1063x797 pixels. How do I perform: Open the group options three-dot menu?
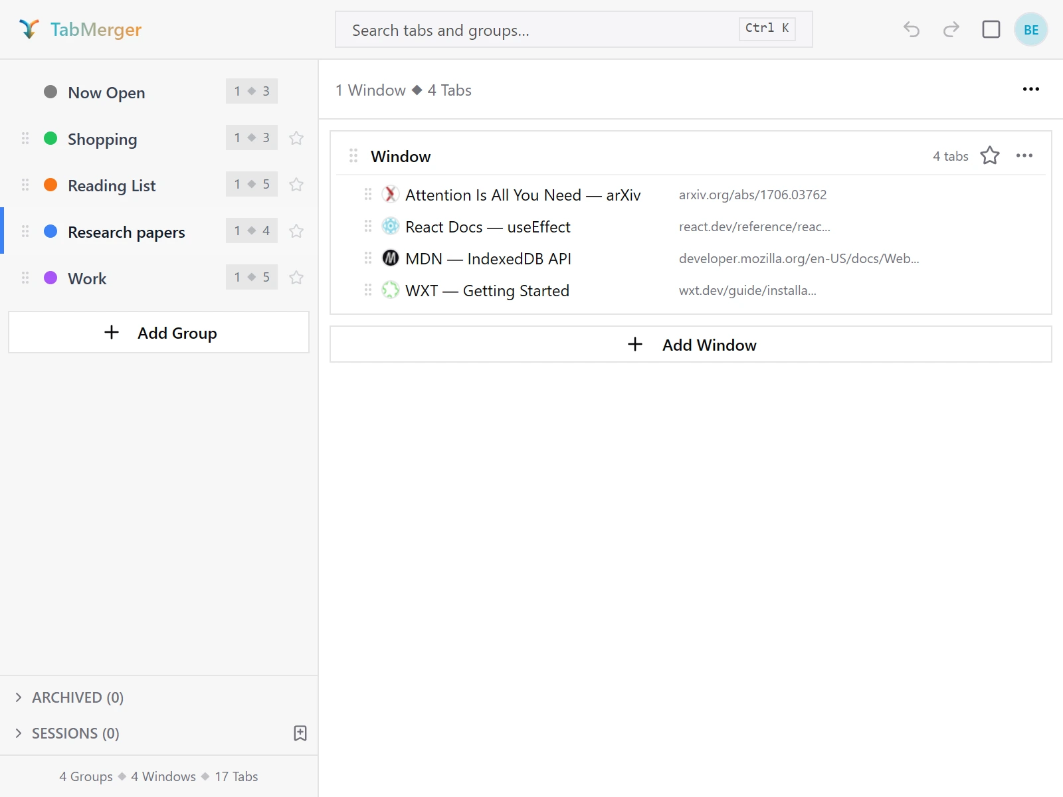click(1031, 89)
